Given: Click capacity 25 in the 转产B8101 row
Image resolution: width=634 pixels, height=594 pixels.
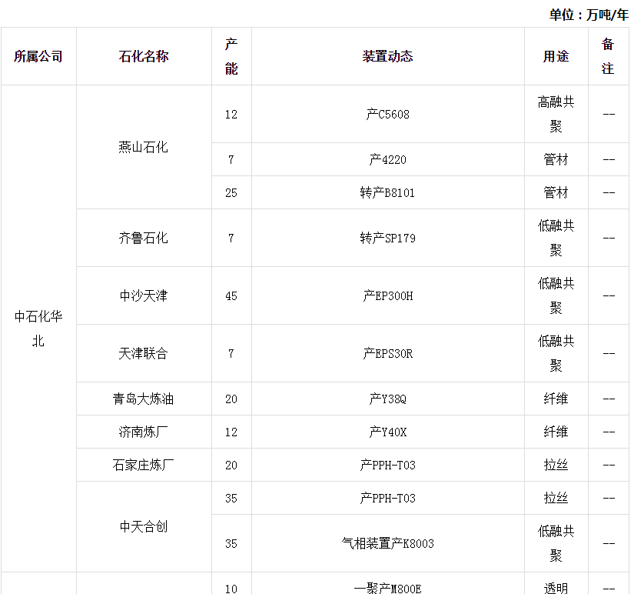Looking at the screenshot, I should (x=231, y=192).
